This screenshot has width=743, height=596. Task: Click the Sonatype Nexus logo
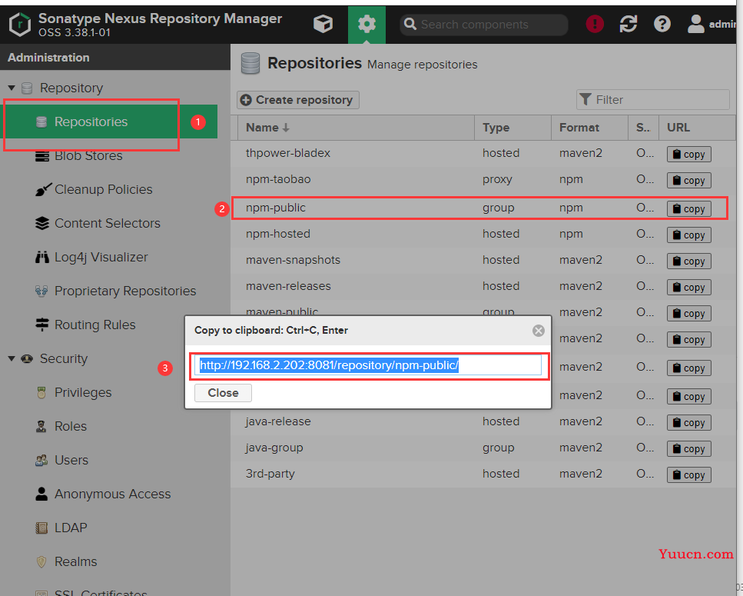(20, 25)
